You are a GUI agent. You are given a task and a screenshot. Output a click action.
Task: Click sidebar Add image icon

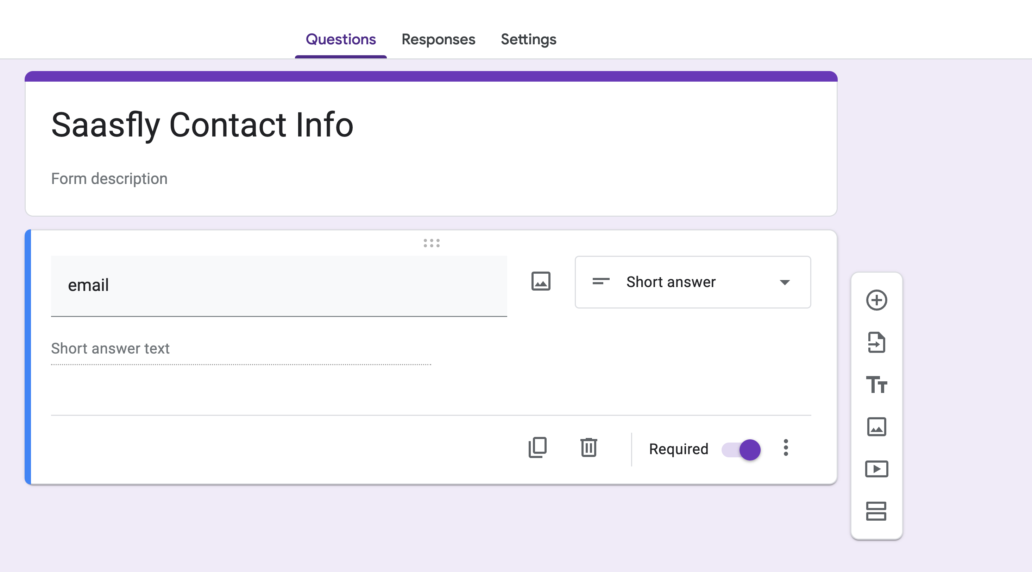[876, 427]
